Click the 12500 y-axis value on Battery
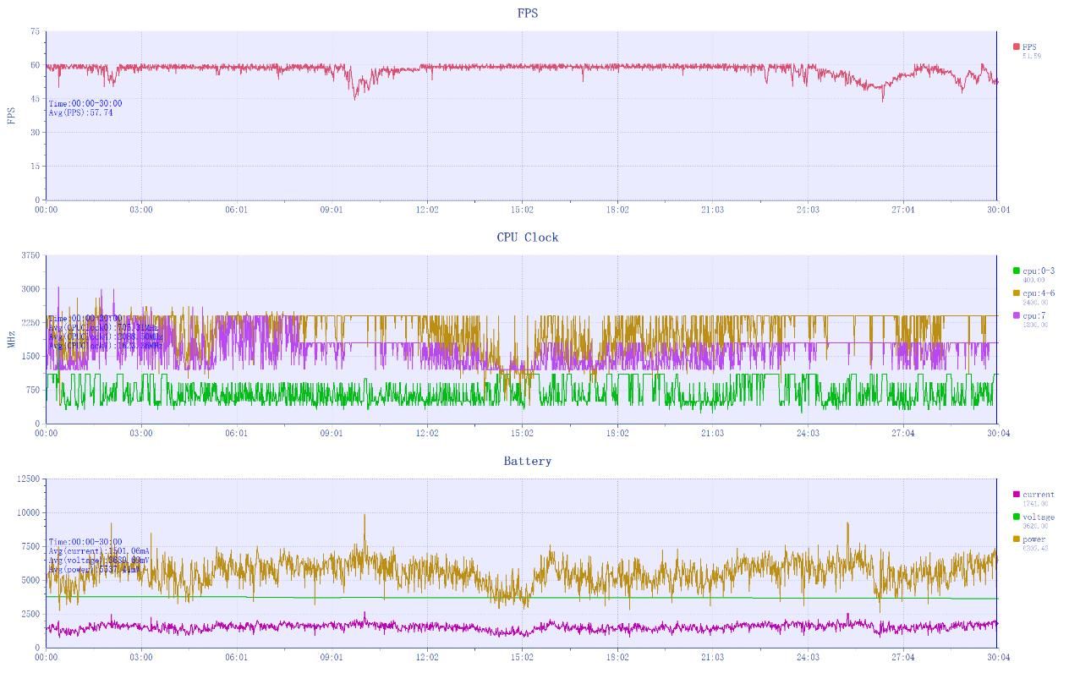1069x673 pixels. [x=28, y=479]
